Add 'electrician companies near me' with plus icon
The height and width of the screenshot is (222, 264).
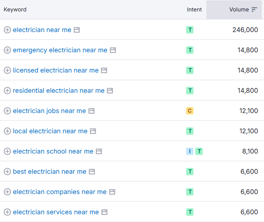point(7,192)
